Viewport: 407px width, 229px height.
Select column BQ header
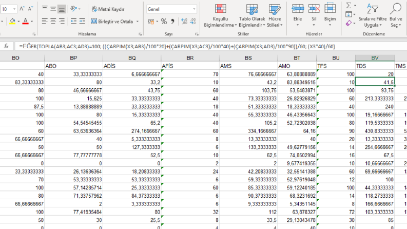pyautogui.click(x=132, y=58)
